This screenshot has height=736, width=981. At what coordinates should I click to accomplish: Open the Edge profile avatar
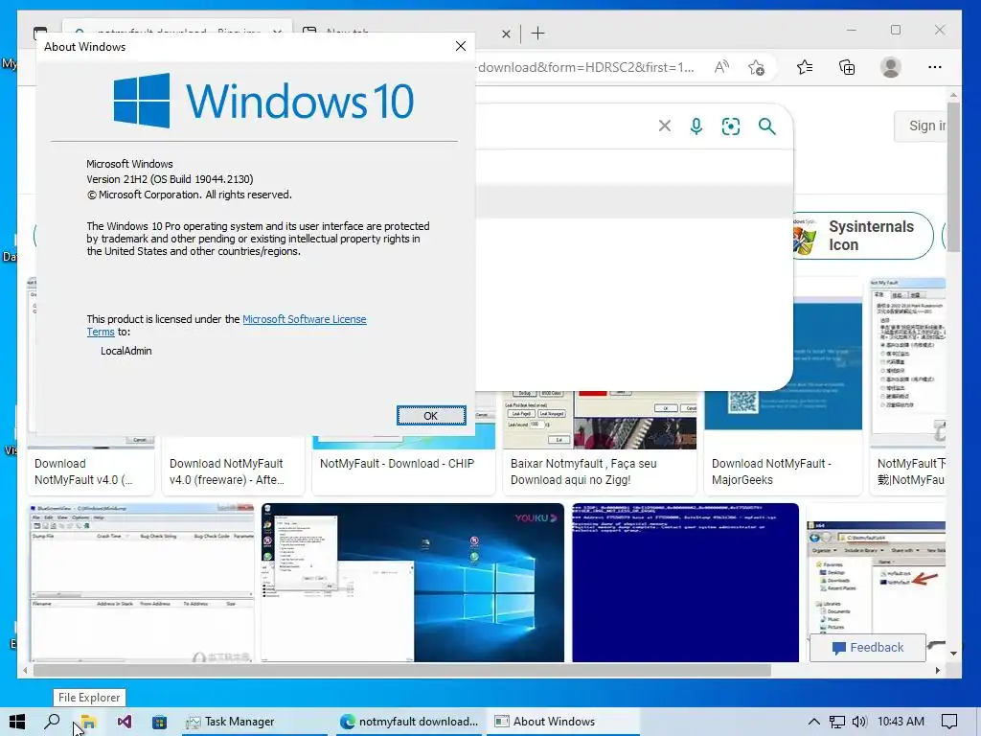tap(890, 67)
